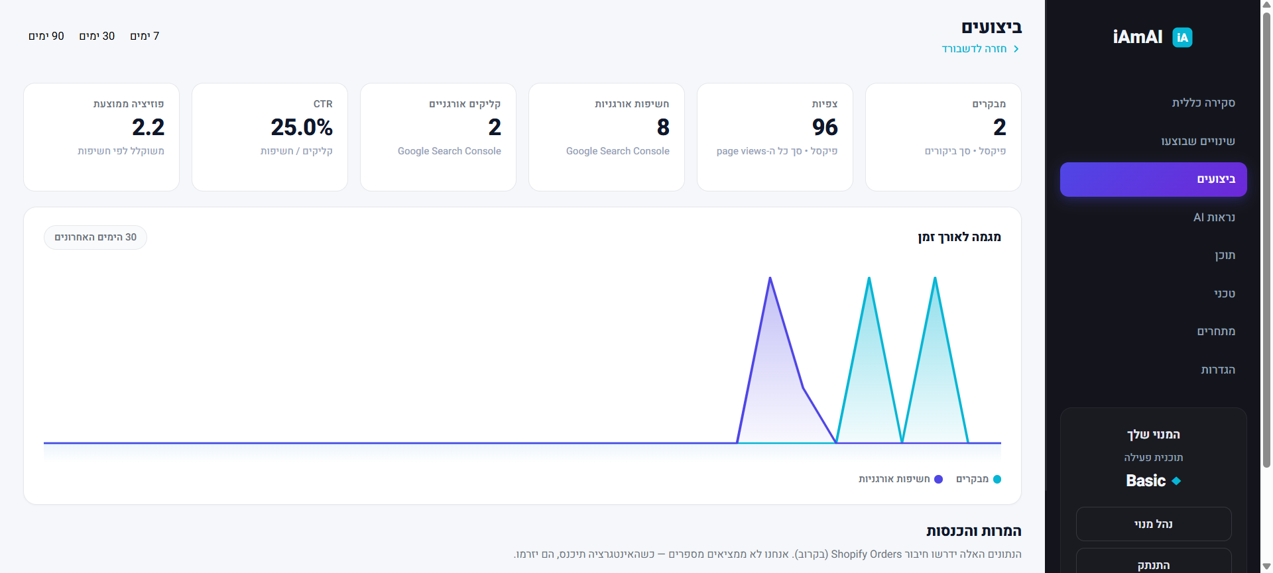Viewport: 1273px width, 573px height.
Task: Click the page vertical scrollbar thumb
Action: [1266, 238]
